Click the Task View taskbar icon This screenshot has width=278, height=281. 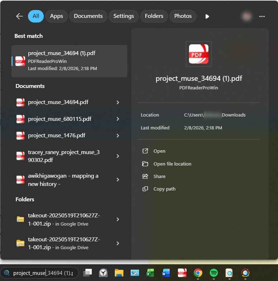pyautogui.click(x=88, y=273)
